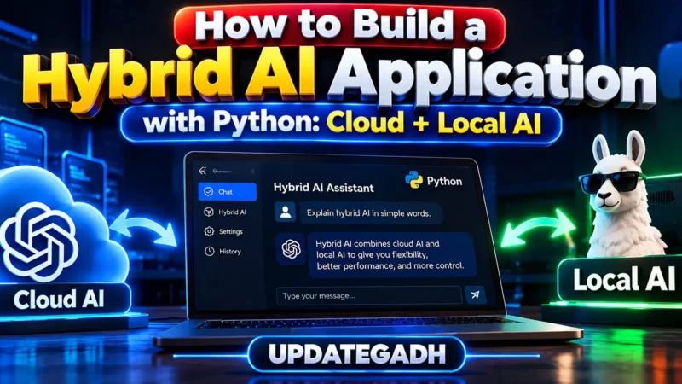Click the Chat speech-bubble icon
This screenshot has width=682, height=384.
coord(209,191)
